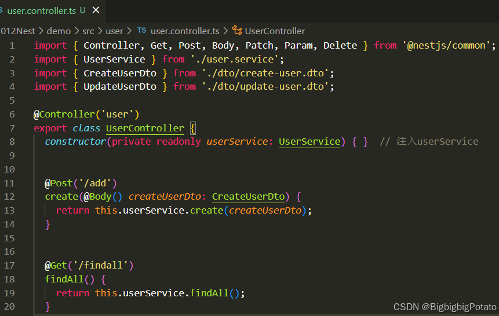Screen dimensions: 499x316
Task: Click userService.create call on line 13
Action: tap(173, 210)
